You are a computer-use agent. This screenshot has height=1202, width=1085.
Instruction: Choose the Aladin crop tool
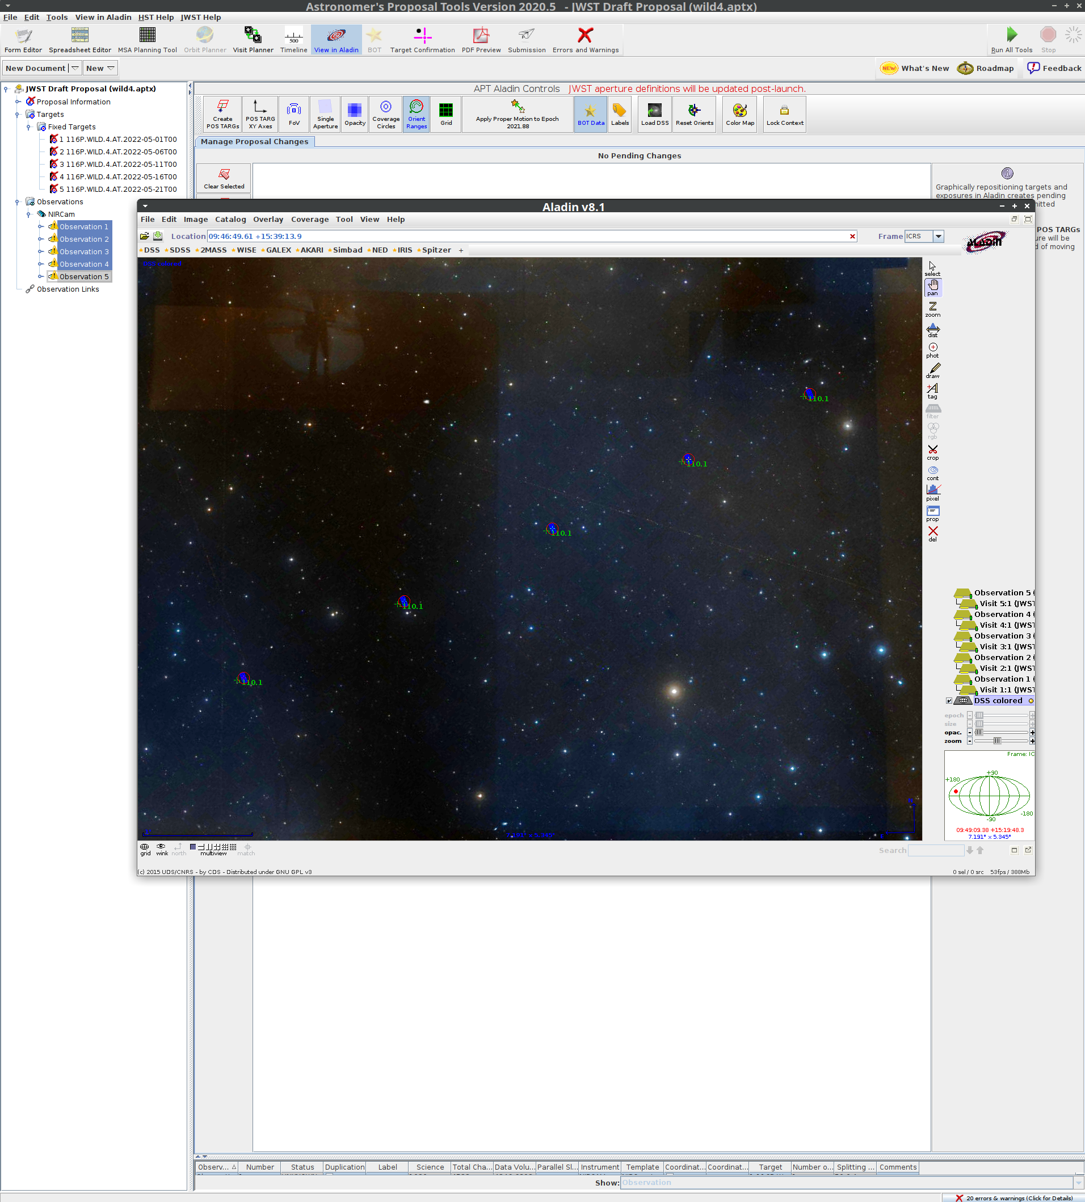(x=932, y=452)
